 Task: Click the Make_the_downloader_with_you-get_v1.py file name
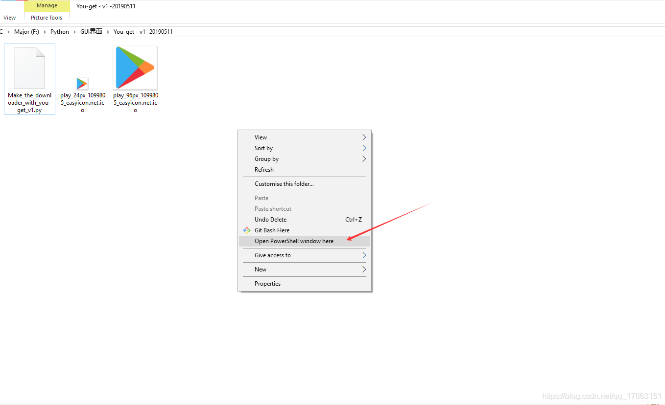(x=29, y=103)
